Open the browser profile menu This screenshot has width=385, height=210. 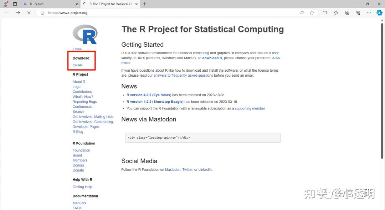point(5,4)
